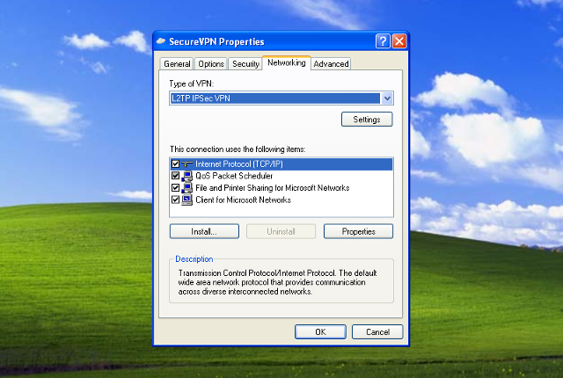Screen dimensions: 563x378
Task: Click the Description group label
Action: click(x=194, y=259)
